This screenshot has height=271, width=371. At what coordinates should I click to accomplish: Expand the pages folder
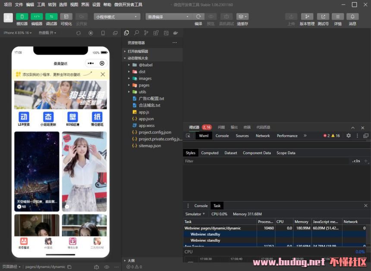coord(144,85)
